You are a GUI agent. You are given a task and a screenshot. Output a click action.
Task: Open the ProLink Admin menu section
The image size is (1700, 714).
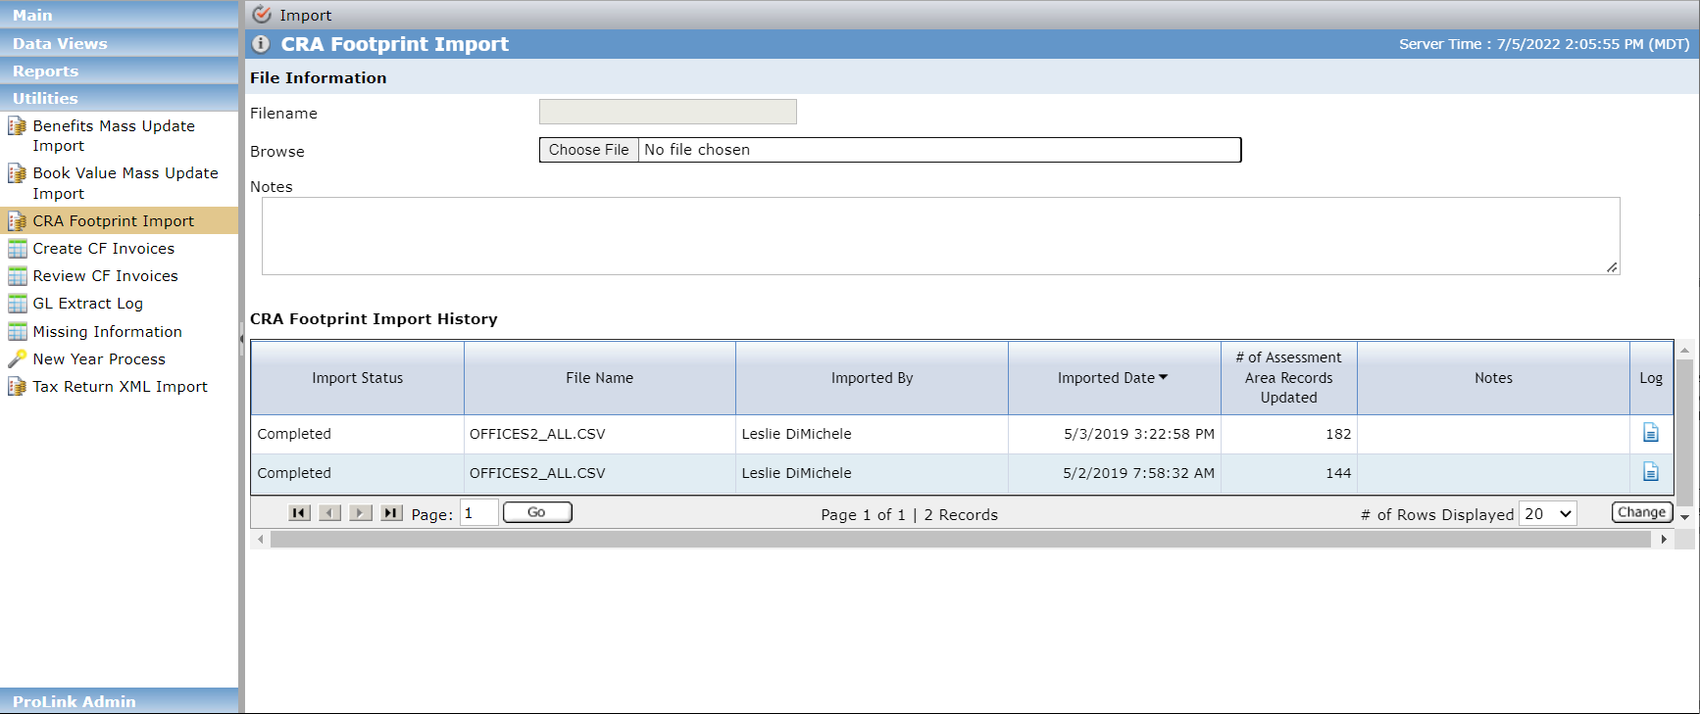click(119, 701)
